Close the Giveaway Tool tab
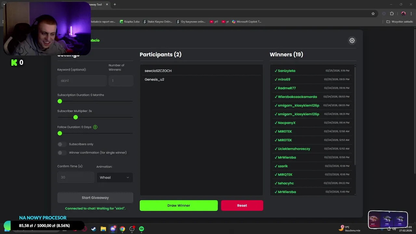 pos(107,5)
